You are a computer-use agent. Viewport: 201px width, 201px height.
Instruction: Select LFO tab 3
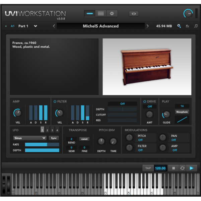52,130
